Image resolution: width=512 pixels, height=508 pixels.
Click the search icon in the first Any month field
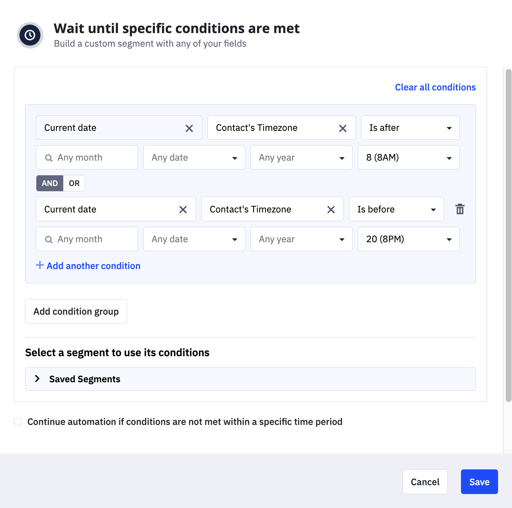[48, 158]
